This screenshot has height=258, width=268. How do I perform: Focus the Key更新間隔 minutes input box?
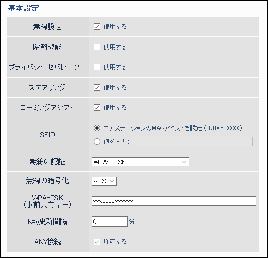point(110,222)
